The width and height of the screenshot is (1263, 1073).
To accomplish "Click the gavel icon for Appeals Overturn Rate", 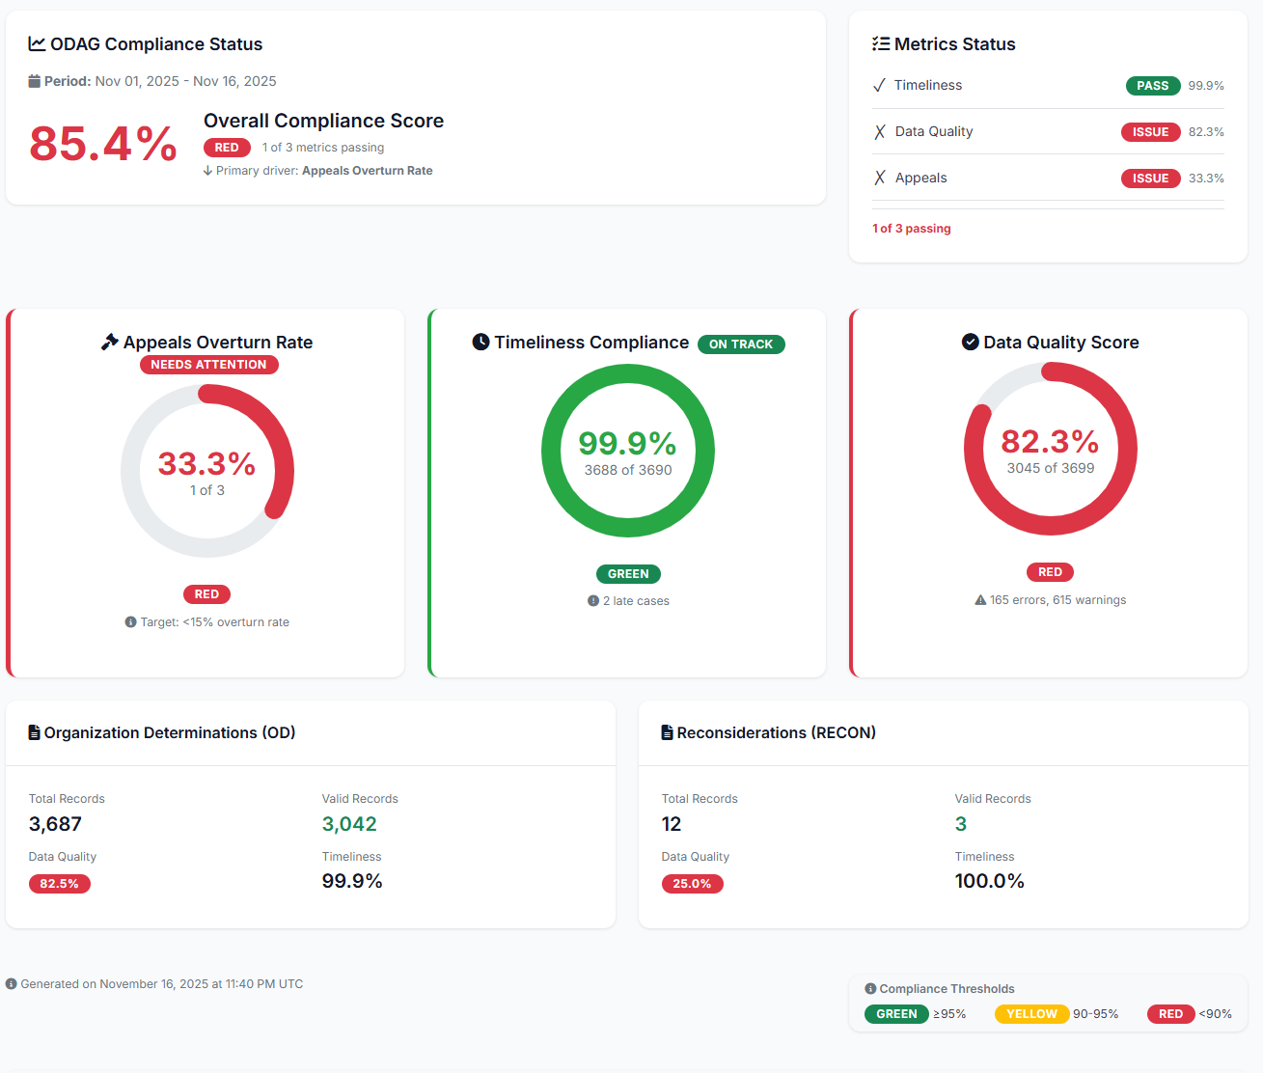I will tap(109, 341).
